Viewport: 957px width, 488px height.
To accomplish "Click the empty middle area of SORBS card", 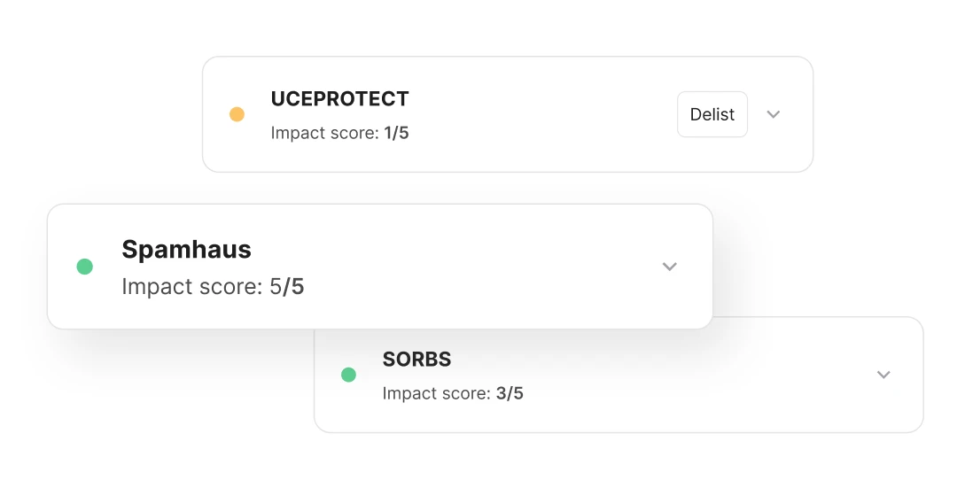I will pyautogui.click(x=691, y=376).
